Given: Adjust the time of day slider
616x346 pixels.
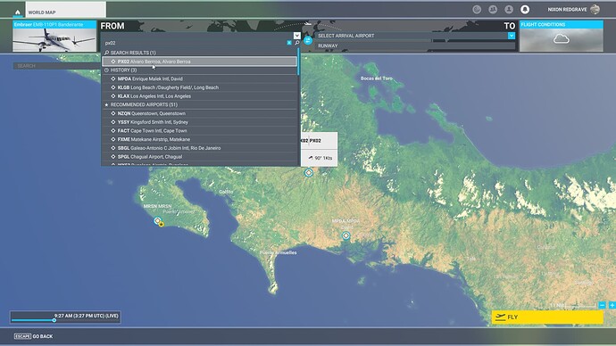Looking at the screenshot, I should click(54, 320).
